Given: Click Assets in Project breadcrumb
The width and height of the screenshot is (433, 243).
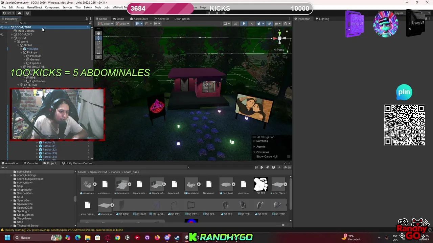Looking at the screenshot, I should coord(82,172).
